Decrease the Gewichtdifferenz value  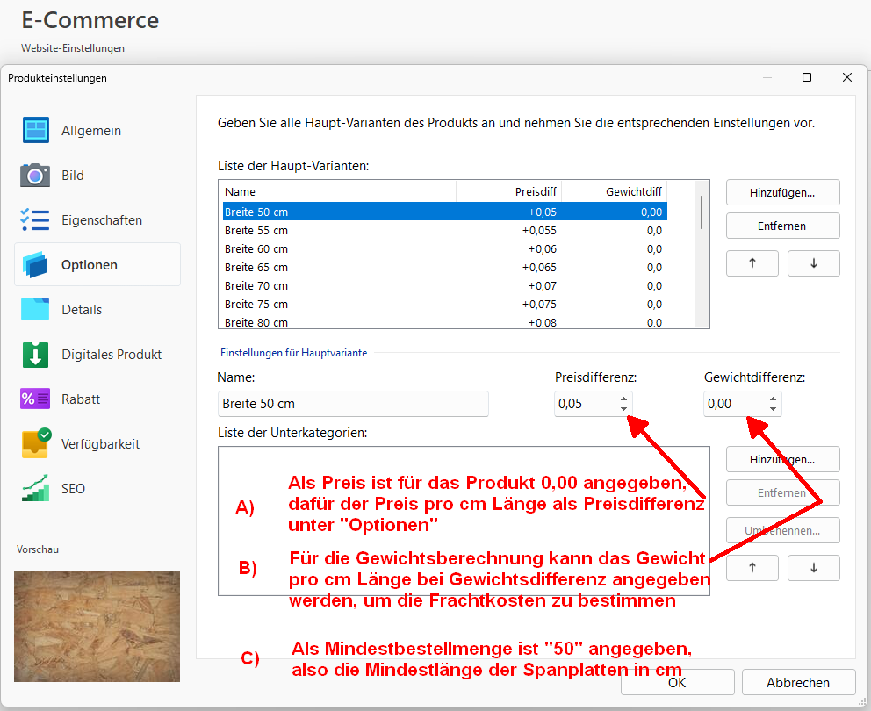[x=773, y=409]
